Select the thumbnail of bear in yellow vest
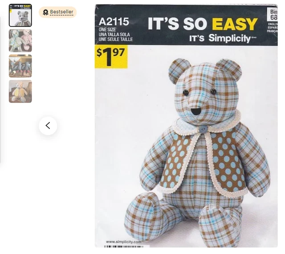The height and width of the screenshot is (254, 285). 20,91
